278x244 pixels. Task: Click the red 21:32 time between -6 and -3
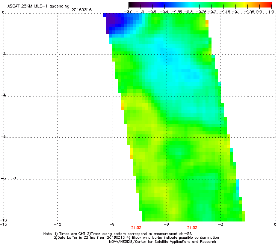pos(192,228)
